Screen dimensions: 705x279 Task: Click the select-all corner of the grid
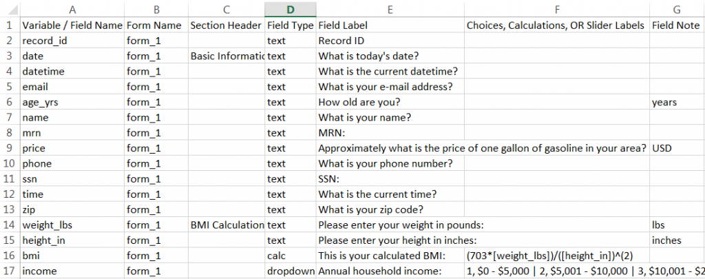coord(10,9)
